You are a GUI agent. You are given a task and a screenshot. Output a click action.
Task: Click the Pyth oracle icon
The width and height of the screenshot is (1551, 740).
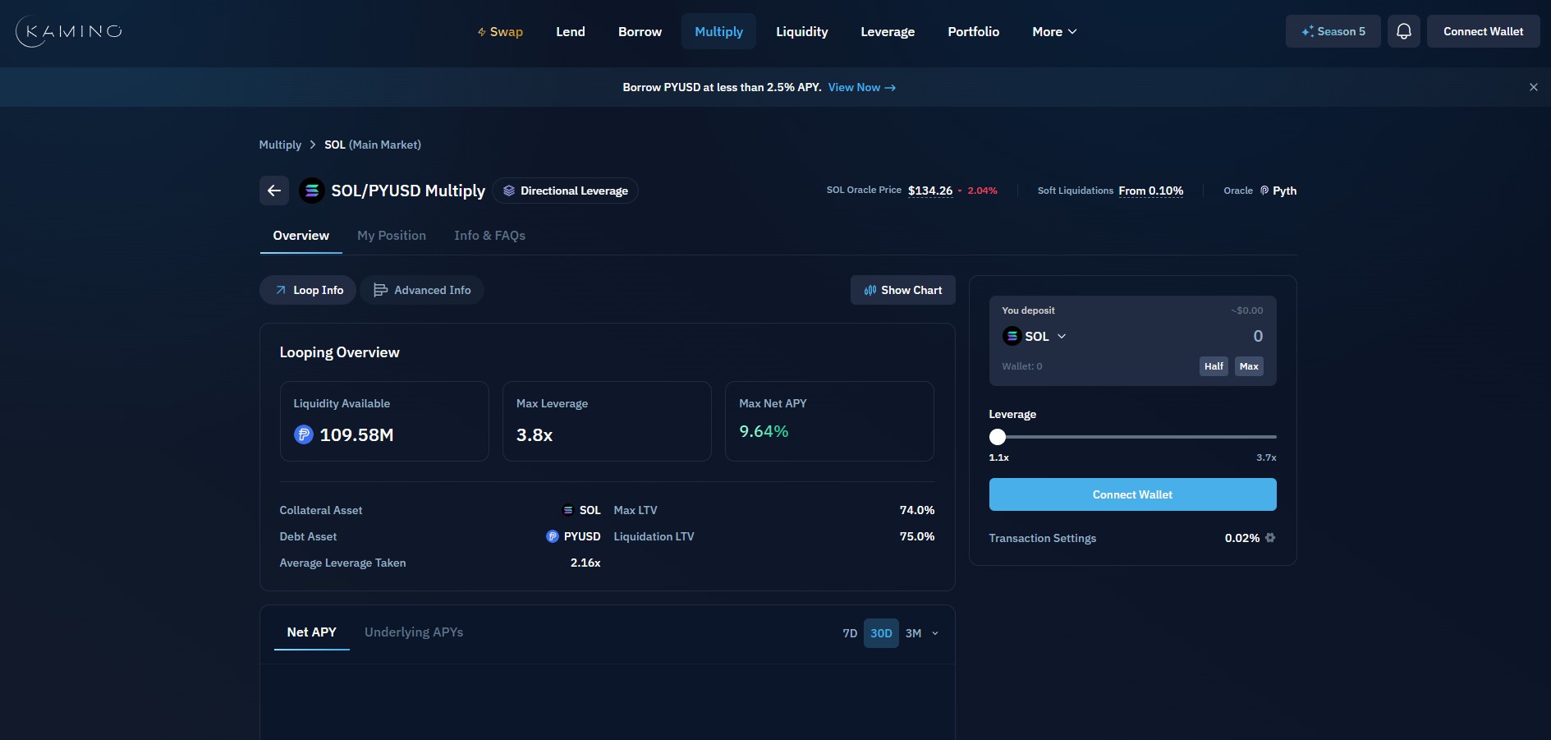pos(1264,191)
